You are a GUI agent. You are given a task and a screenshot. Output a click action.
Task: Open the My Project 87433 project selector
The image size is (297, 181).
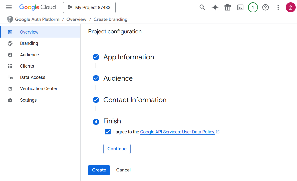coord(89,7)
